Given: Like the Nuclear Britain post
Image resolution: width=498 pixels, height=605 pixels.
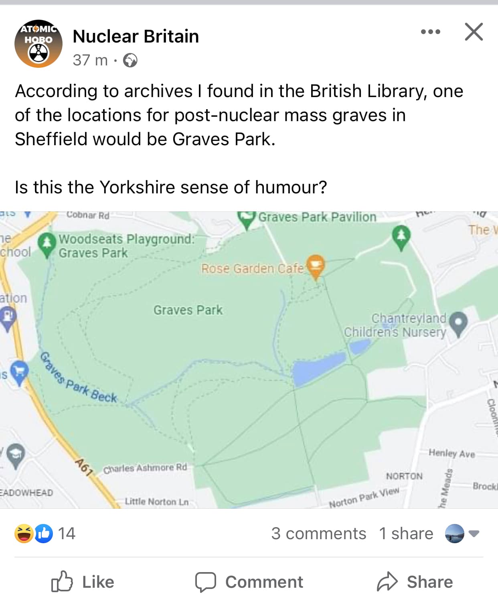Looking at the screenshot, I should pos(83,582).
